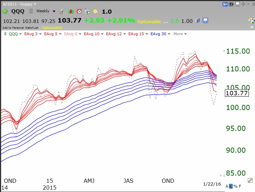
Task: Click the 103.77 price marker on axis
Action: click(237, 93)
